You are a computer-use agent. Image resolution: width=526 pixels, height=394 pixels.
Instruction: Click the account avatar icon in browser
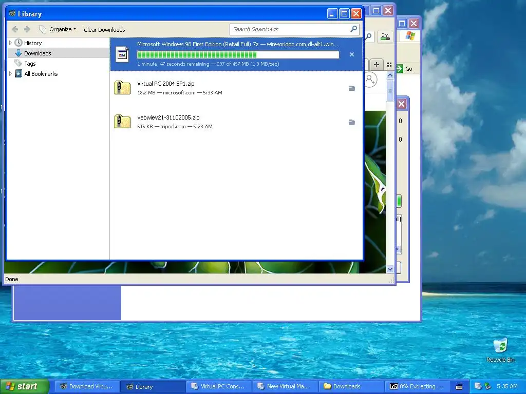coord(370,80)
